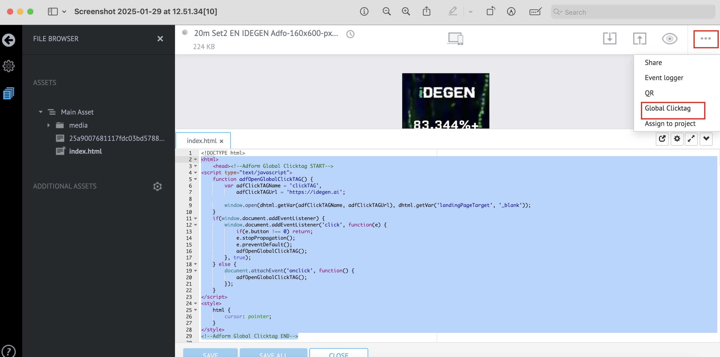This screenshot has height=357, width=720.
Task: Fold code at line 2 html tag
Action: tap(195, 160)
